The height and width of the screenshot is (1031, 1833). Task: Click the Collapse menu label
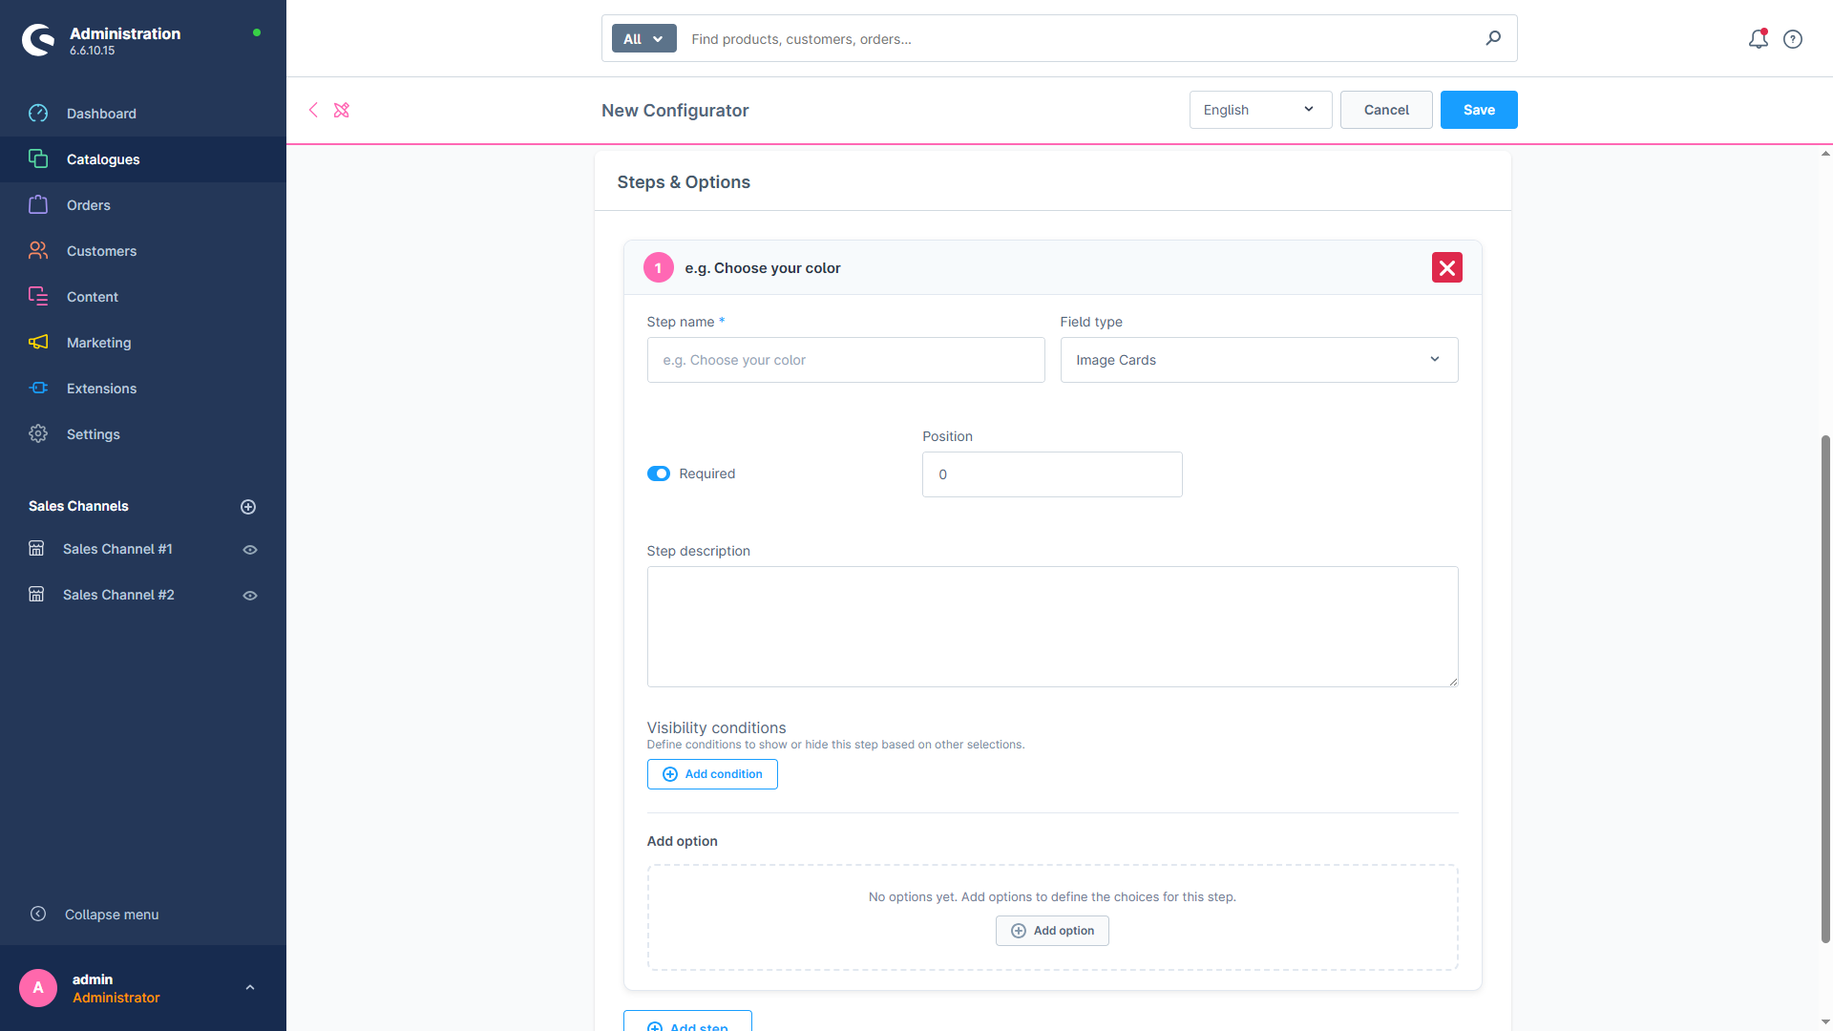point(112,915)
